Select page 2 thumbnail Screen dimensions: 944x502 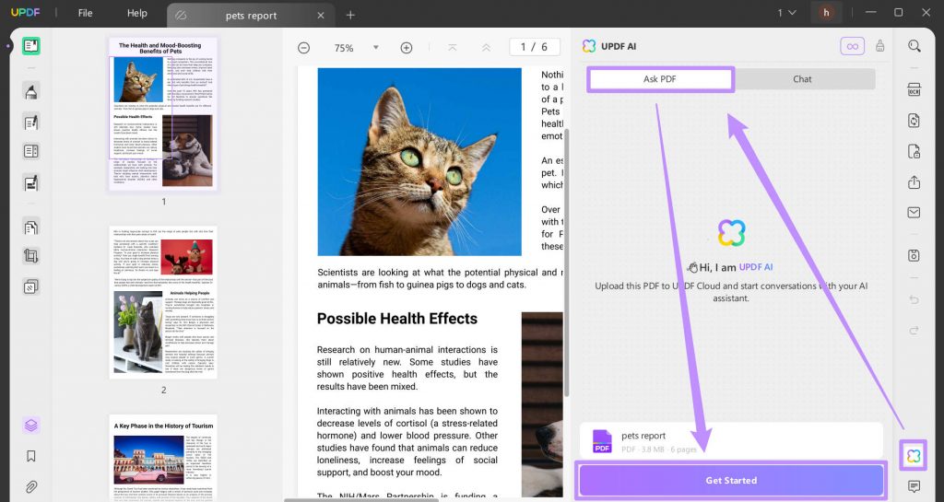[163, 302]
